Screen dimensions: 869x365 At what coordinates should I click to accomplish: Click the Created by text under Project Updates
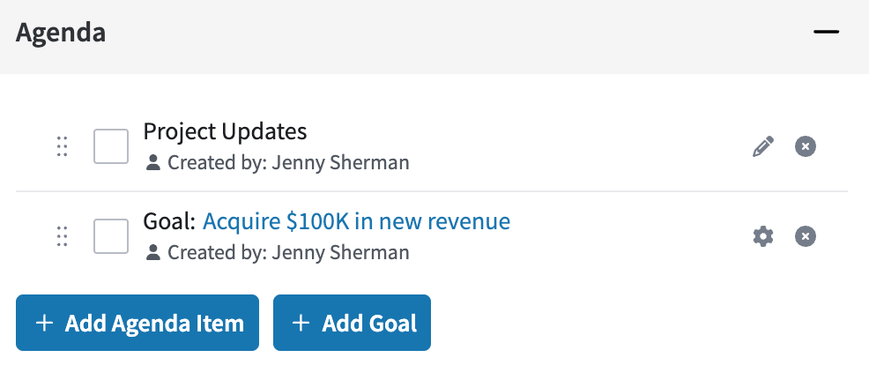click(x=288, y=163)
